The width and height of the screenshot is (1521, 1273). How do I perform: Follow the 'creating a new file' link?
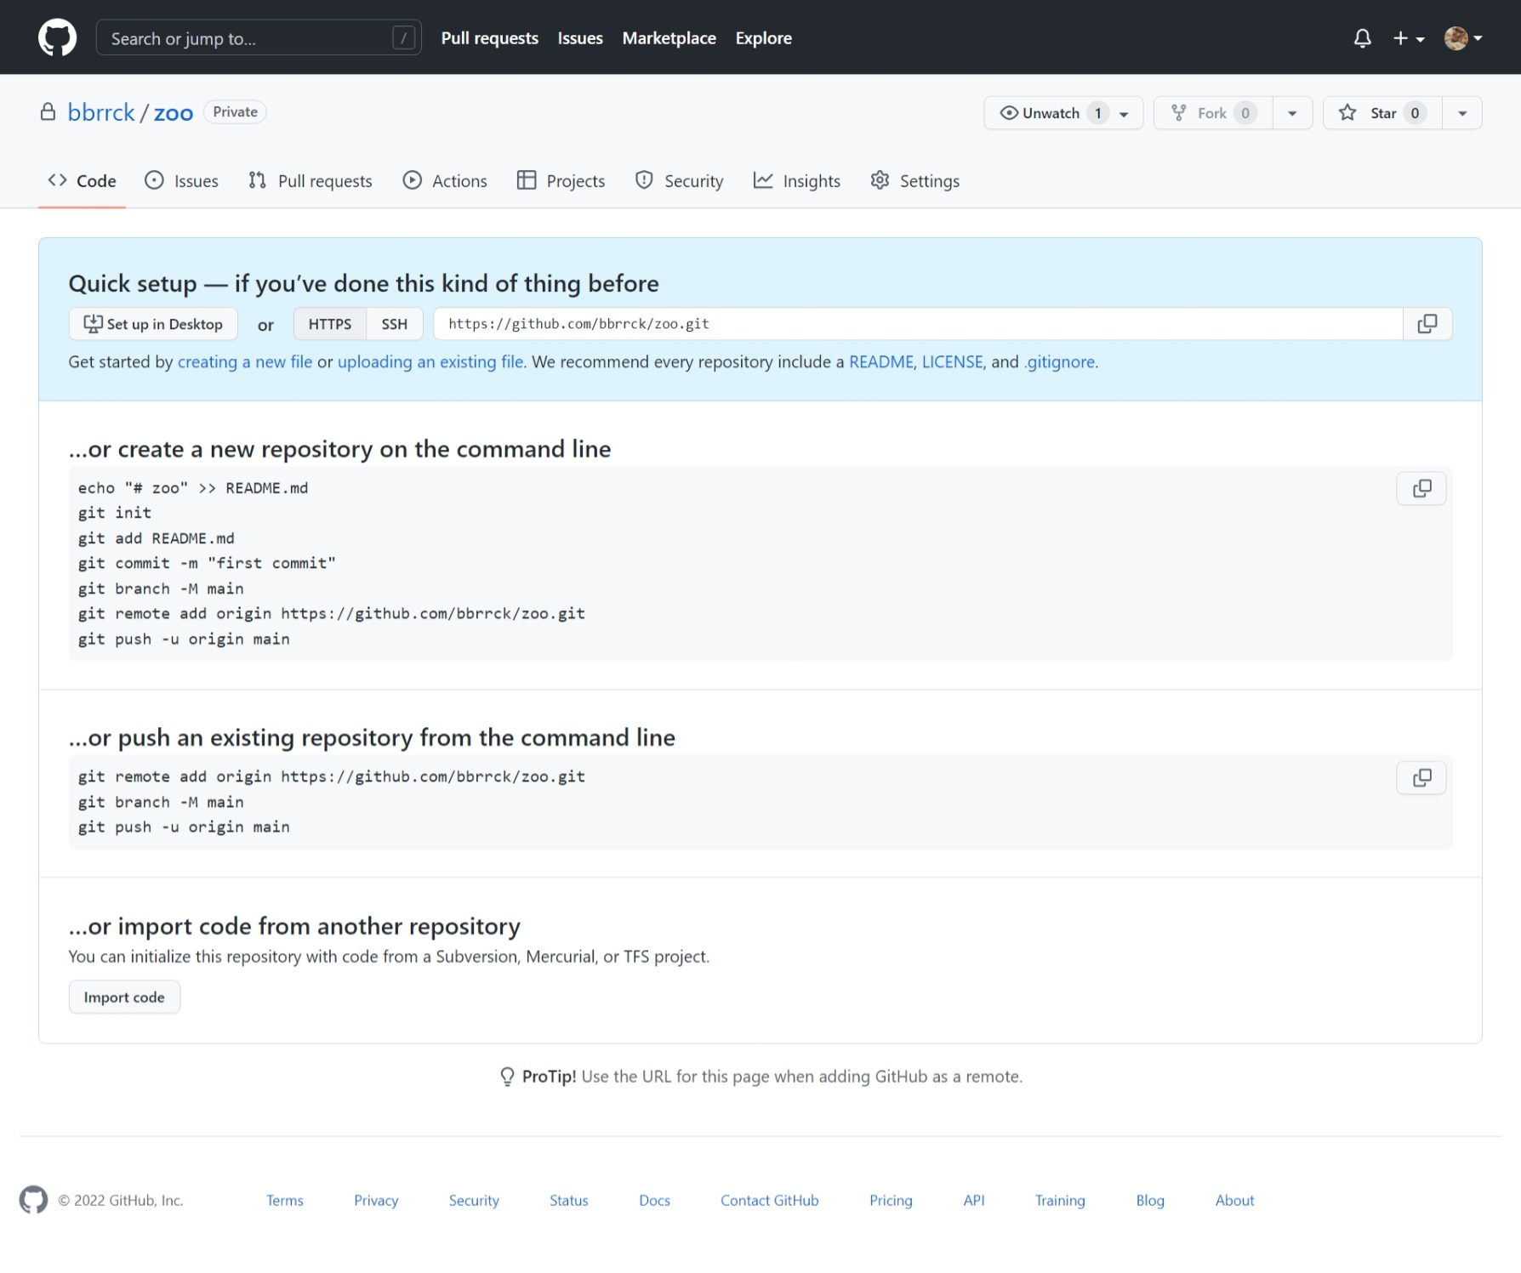tap(245, 362)
